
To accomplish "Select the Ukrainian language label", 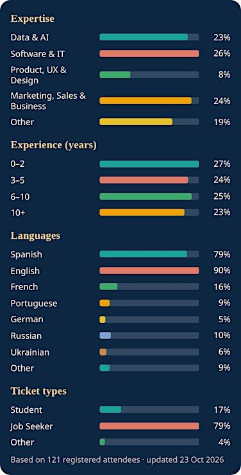I will [30, 352].
